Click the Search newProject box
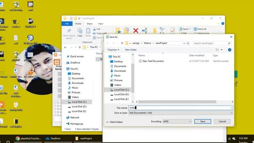Screen dimensions: 254x143 pyautogui.click(x=212, y=43)
